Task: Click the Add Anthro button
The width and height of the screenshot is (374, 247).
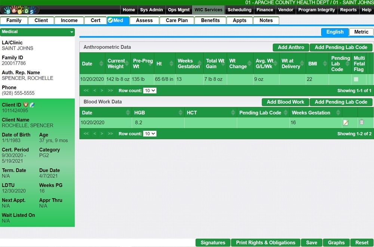Action: [291, 48]
